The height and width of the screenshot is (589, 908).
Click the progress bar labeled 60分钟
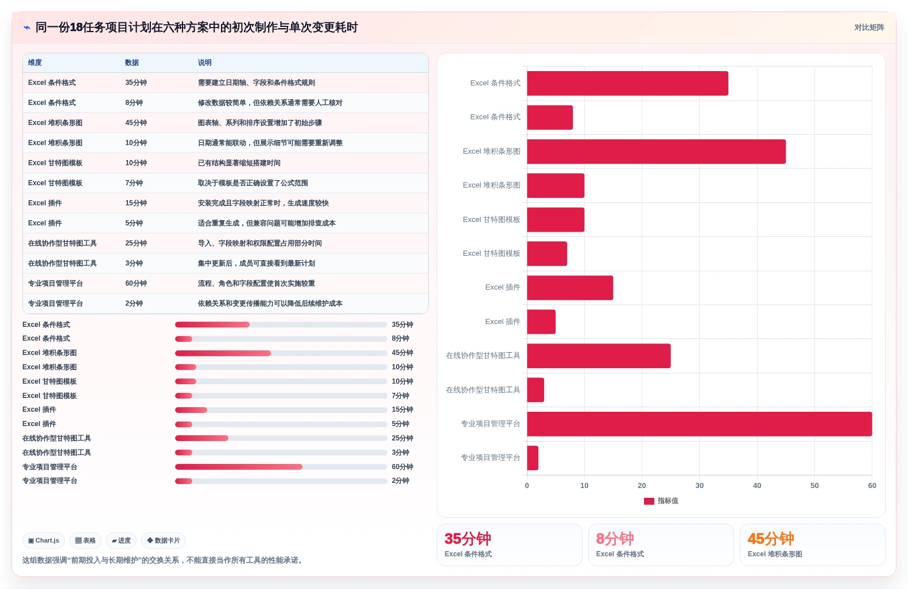(281, 467)
